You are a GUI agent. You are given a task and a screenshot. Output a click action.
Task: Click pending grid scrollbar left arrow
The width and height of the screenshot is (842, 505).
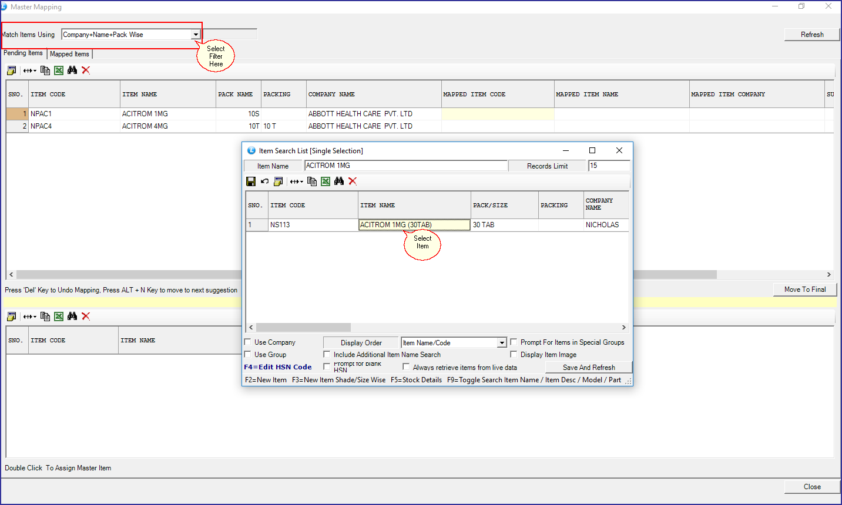pyautogui.click(x=11, y=275)
